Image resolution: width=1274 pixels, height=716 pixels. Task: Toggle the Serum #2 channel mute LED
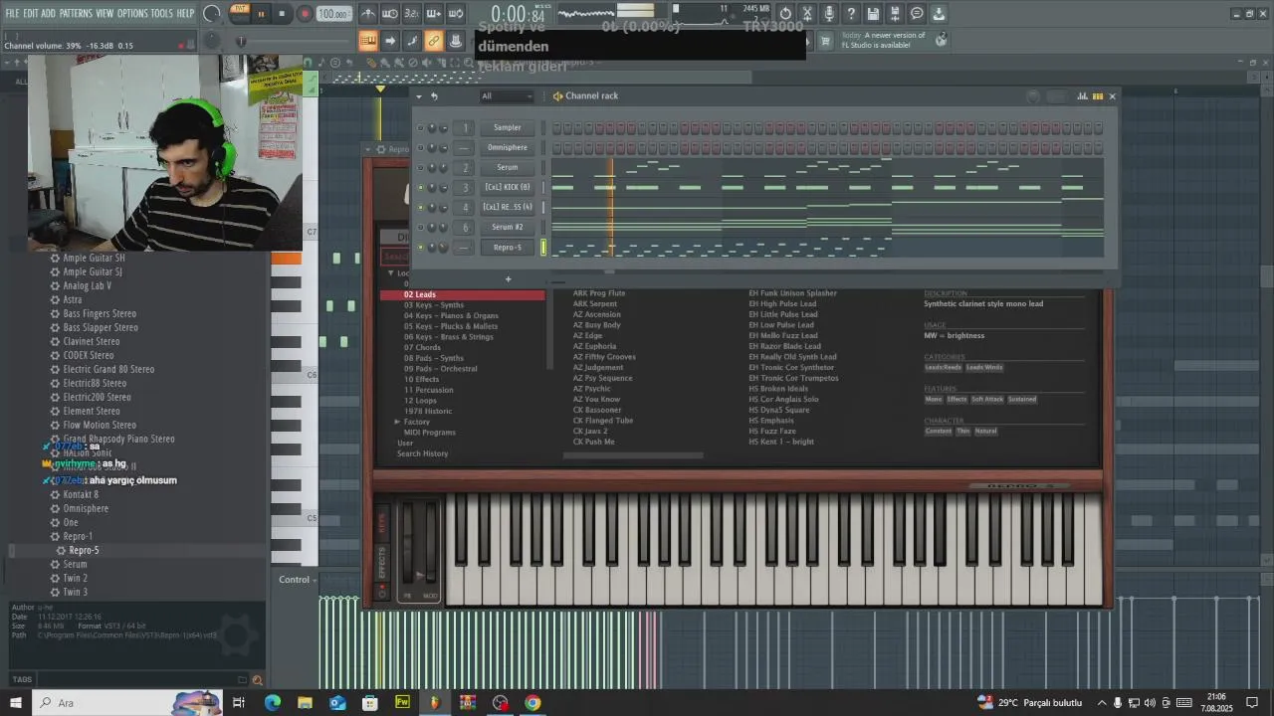click(420, 228)
